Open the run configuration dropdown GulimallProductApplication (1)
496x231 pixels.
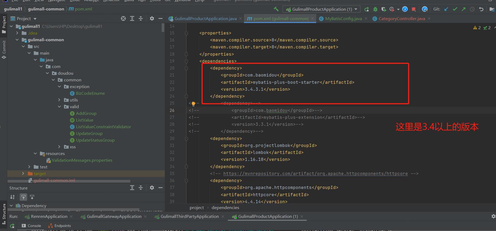coord(321,9)
